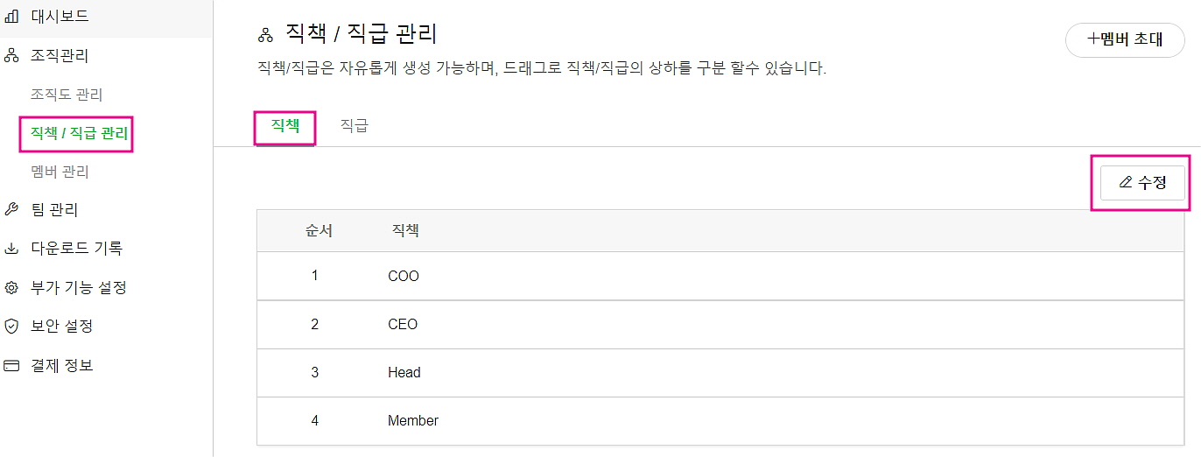Viewport: 1201px width, 457px height.
Task: Click the wrench icon for 팀 관리
Action: pyautogui.click(x=12, y=209)
